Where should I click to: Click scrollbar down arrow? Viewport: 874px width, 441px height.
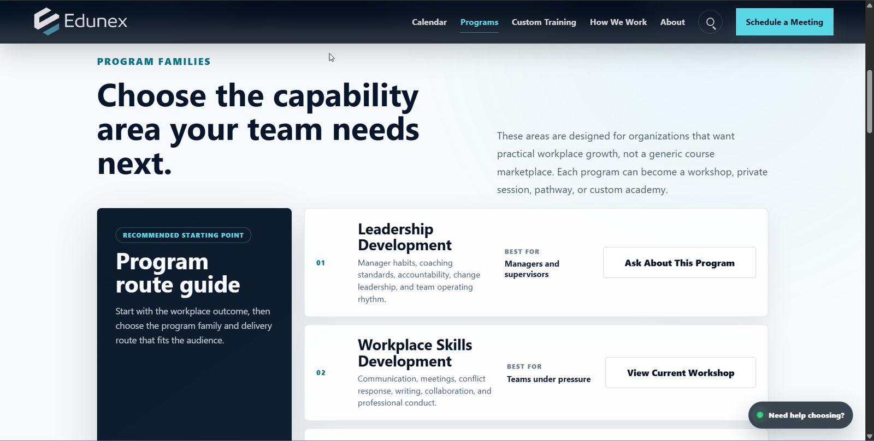870,437
